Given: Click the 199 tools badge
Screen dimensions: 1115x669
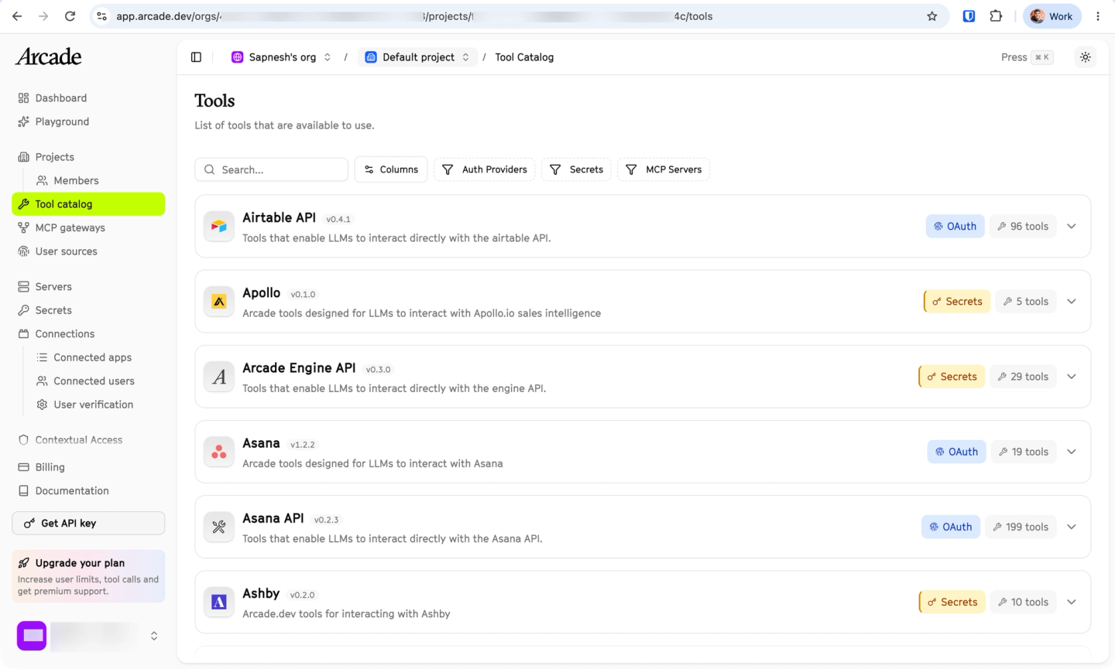Looking at the screenshot, I should click(1021, 527).
